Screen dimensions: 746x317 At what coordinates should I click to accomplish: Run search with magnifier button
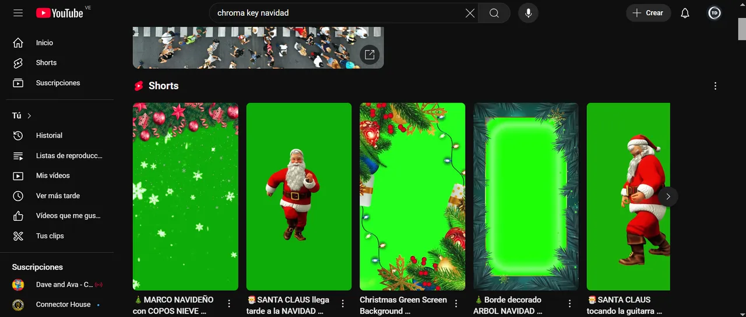point(494,13)
